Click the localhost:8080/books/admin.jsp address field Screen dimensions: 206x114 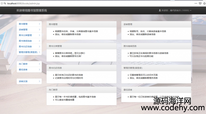(x=23, y=3)
